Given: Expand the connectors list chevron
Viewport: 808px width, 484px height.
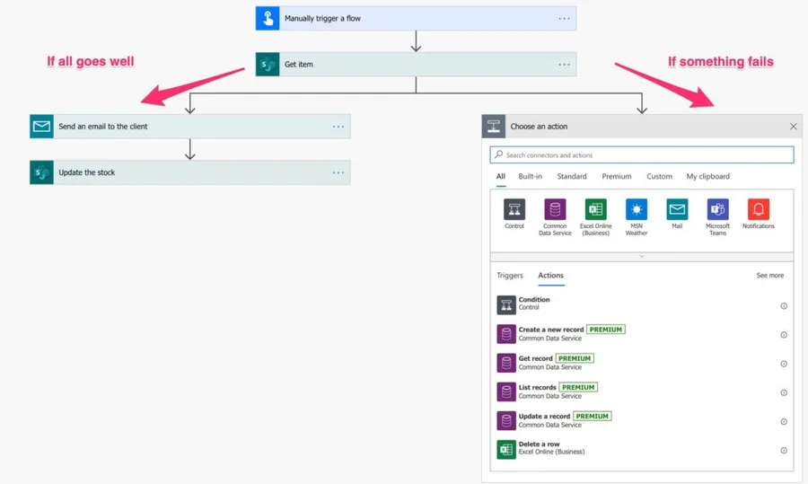Looking at the screenshot, I should coord(642,257).
